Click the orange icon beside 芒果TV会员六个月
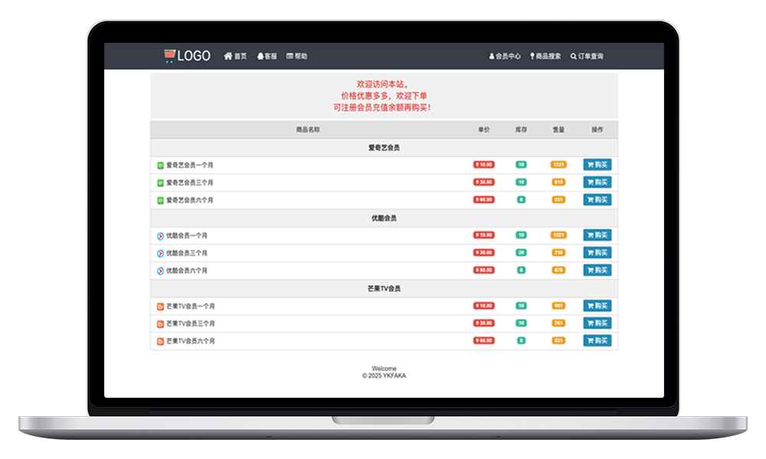This screenshot has height=459, width=766. 160,341
